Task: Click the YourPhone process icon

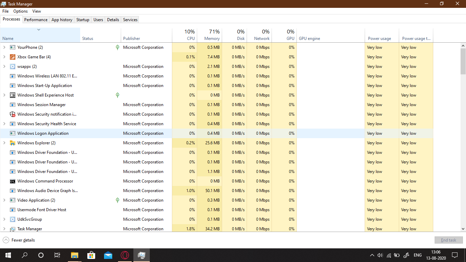Action: click(13, 47)
